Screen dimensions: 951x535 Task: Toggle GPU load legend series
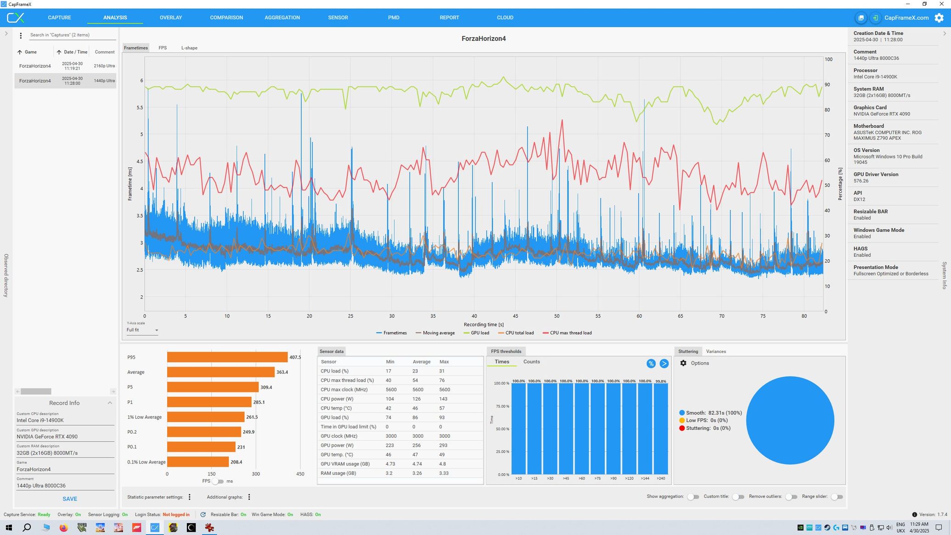click(476, 333)
